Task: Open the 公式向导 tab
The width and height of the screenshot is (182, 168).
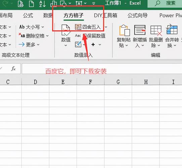Action: coord(138,15)
